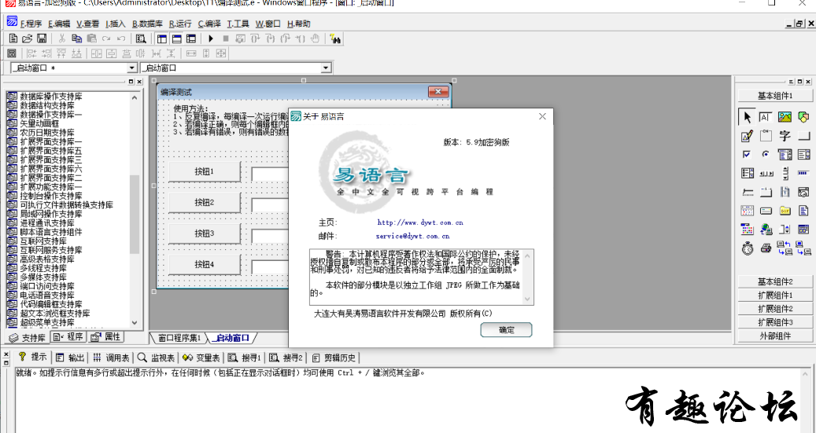The image size is (816, 433).
Task: Switch to the 剪辑历史 tab in bottom panel
Action: pyautogui.click(x=334, y=358)
